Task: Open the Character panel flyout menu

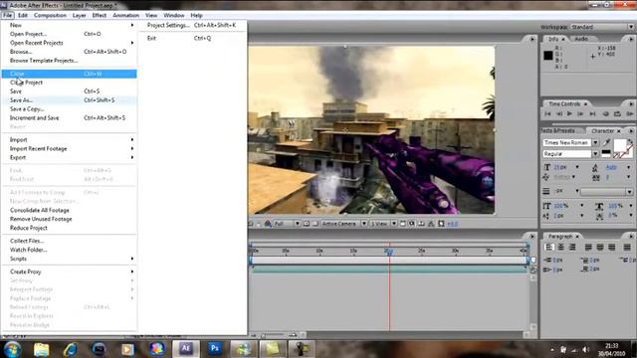Action: click(x=631, y=130)
